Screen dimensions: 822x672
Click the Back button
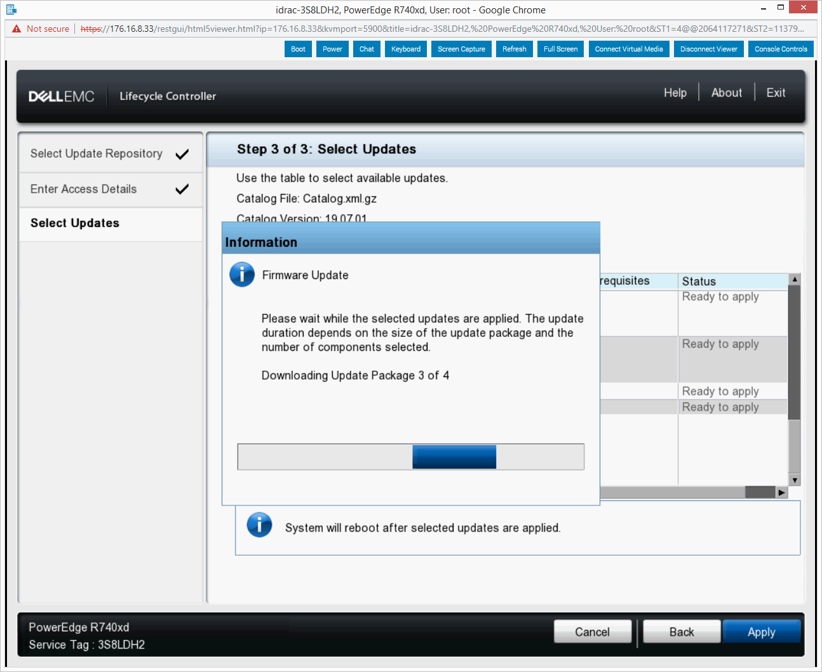[682, 632]
